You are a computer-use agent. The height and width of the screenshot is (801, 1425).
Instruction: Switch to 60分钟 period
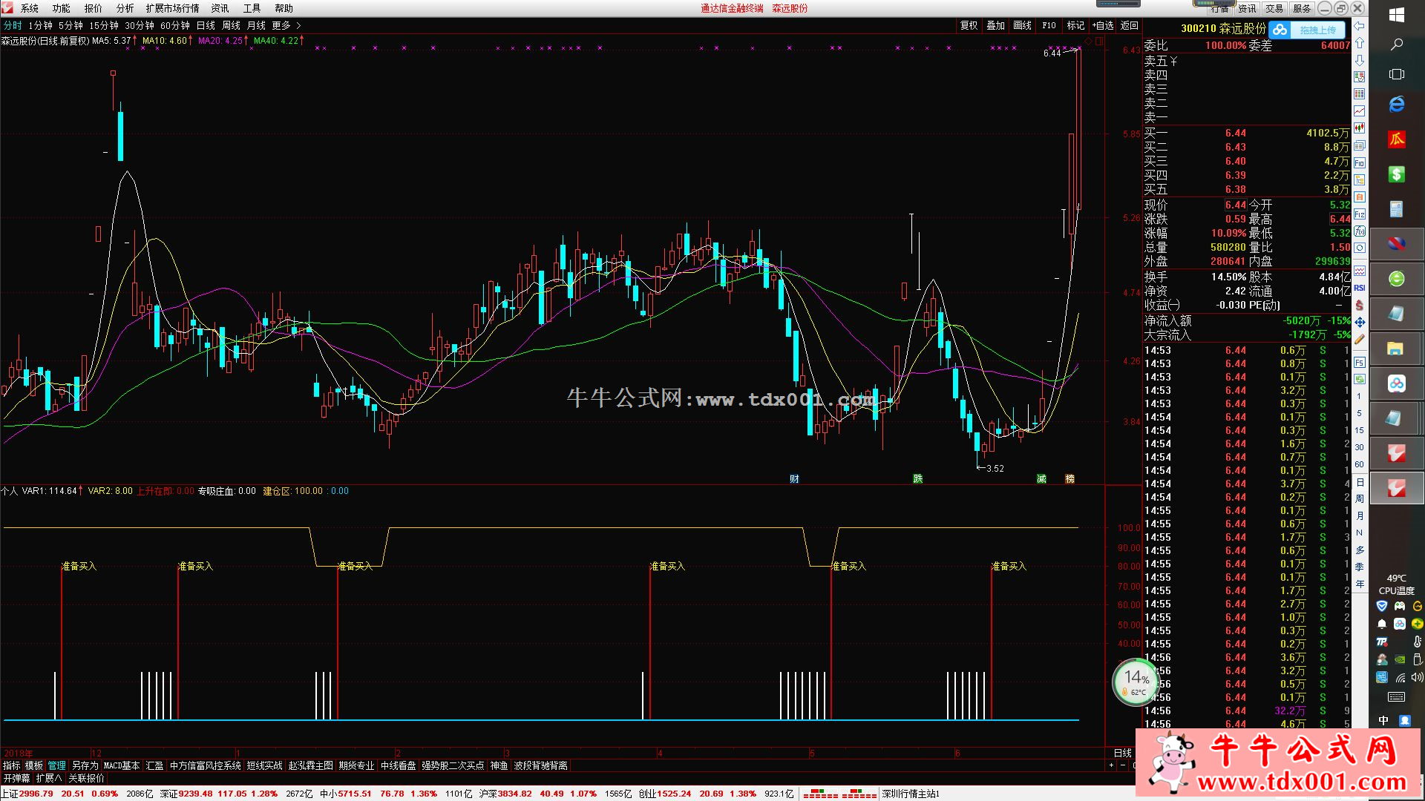(175, 25)
